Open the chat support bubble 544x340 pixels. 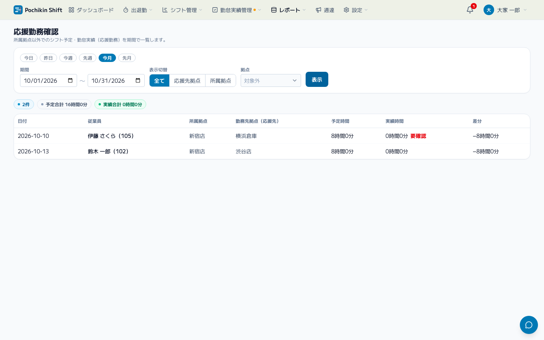coord(529,325)
